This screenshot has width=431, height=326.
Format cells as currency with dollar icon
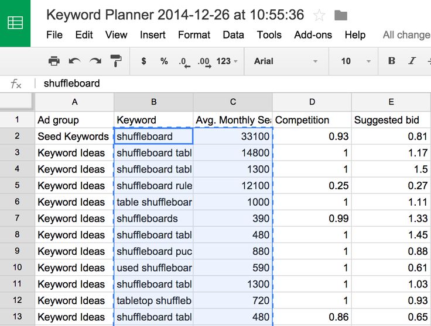144,61
